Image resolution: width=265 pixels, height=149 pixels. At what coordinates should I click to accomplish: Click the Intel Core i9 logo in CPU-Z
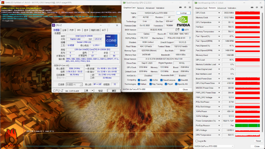(x=111, y=41)
